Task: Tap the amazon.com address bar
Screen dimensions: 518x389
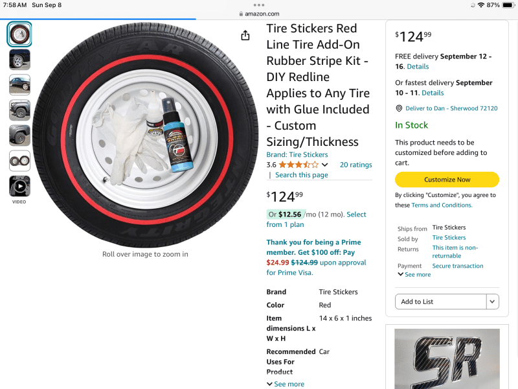Action: (259, 14)
